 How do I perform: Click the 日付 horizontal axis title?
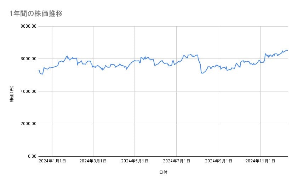(x=163, y=172)
